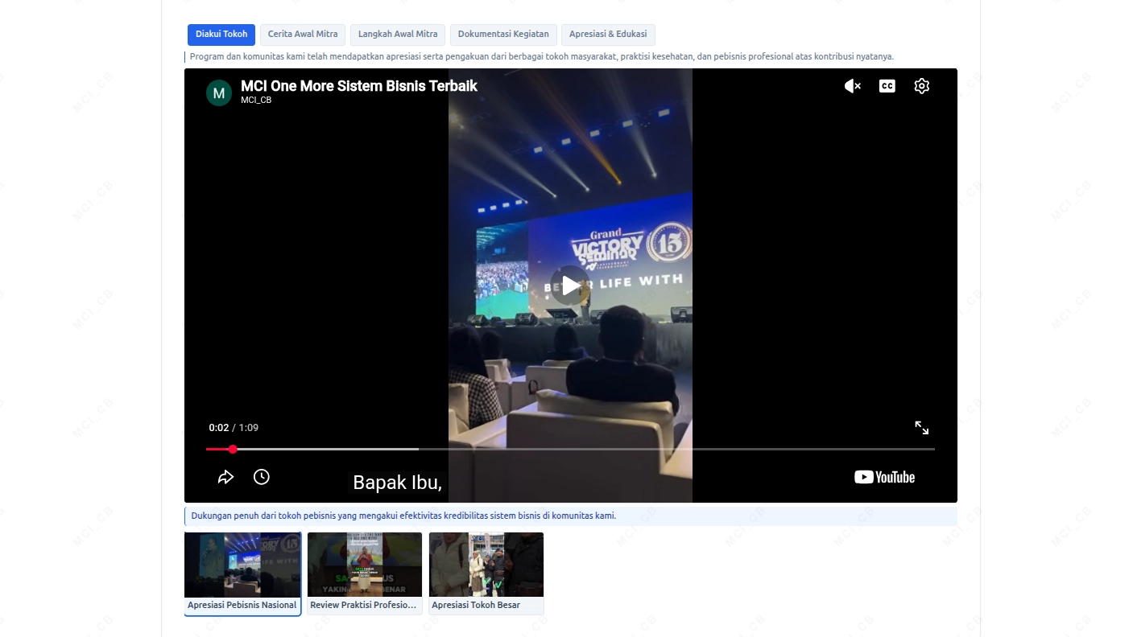Click the Dukungan penuh dari tokoh caption
Viewport: 1133px width, 637px height.
pyautogui.click(x=403, y=516)
